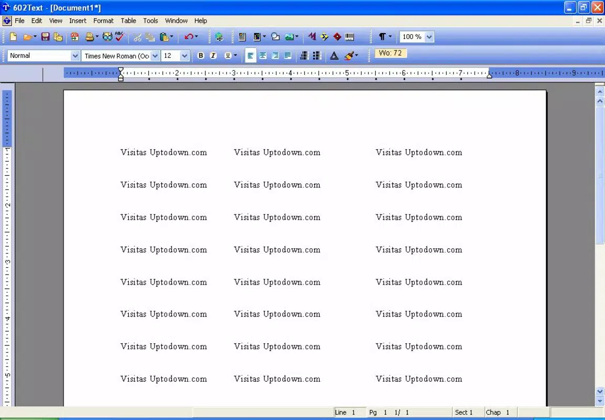Screen dimensions: 605x420
Task: Insert table icon
Action: (x=257, y=37)
